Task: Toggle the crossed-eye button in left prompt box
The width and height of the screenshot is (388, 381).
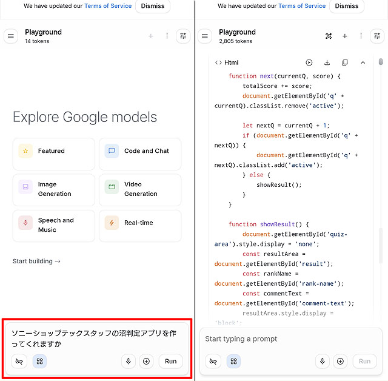Action: tap(19, 362)
